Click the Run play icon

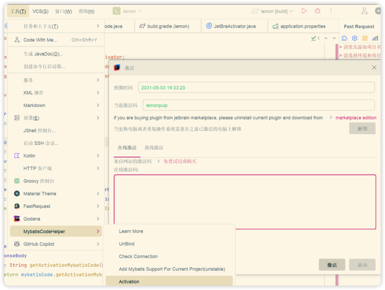tap(304, 11)
